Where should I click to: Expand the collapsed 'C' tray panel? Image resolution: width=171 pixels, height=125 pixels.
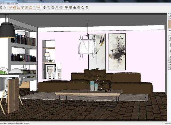[169, 60]
